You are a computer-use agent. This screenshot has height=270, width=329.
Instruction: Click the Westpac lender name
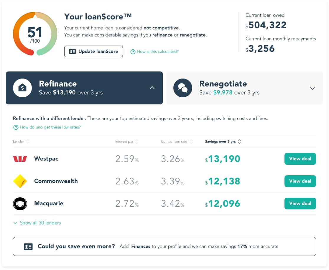click(x=46, y=159)
